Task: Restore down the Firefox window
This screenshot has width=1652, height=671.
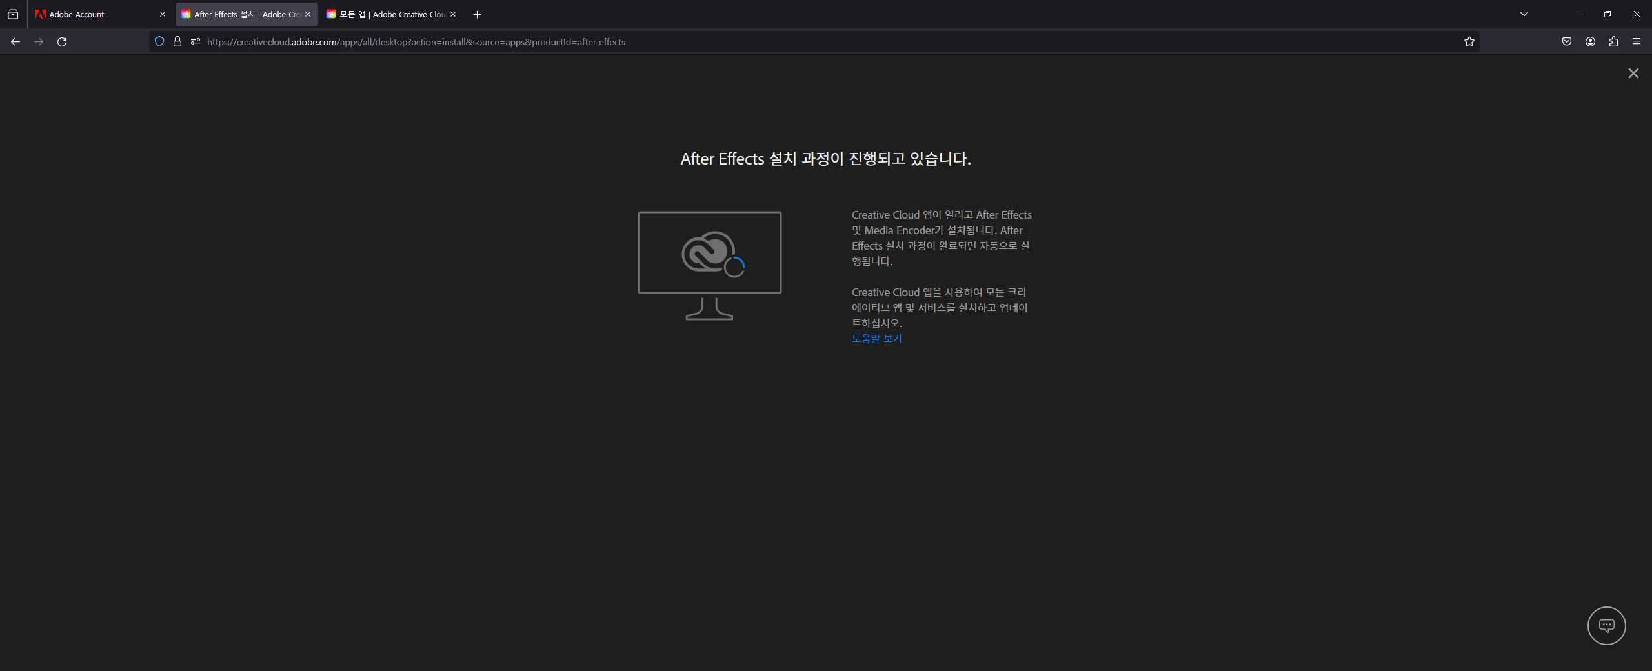Action: (1607, 14)
